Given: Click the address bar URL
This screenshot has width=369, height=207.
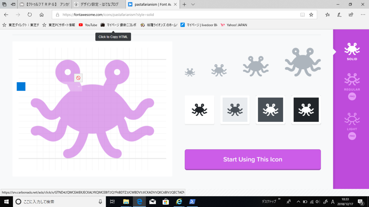Looking at the screenshot, I should 108,14.
